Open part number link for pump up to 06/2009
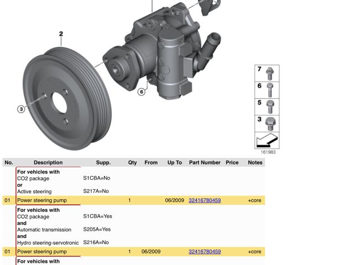The image size is (354, 265). (204, 200)
